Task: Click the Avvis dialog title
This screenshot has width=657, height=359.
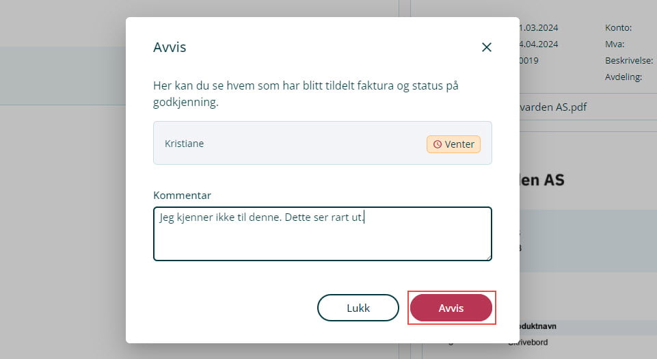Action: click(x=170, y=47)
